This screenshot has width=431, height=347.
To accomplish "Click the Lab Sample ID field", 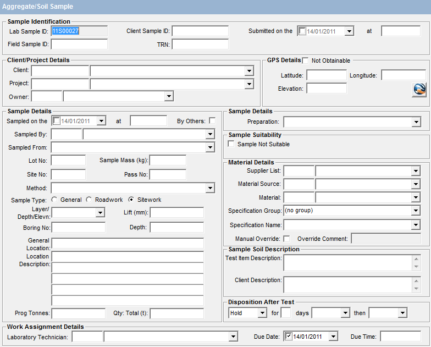I will pos(79,31).
